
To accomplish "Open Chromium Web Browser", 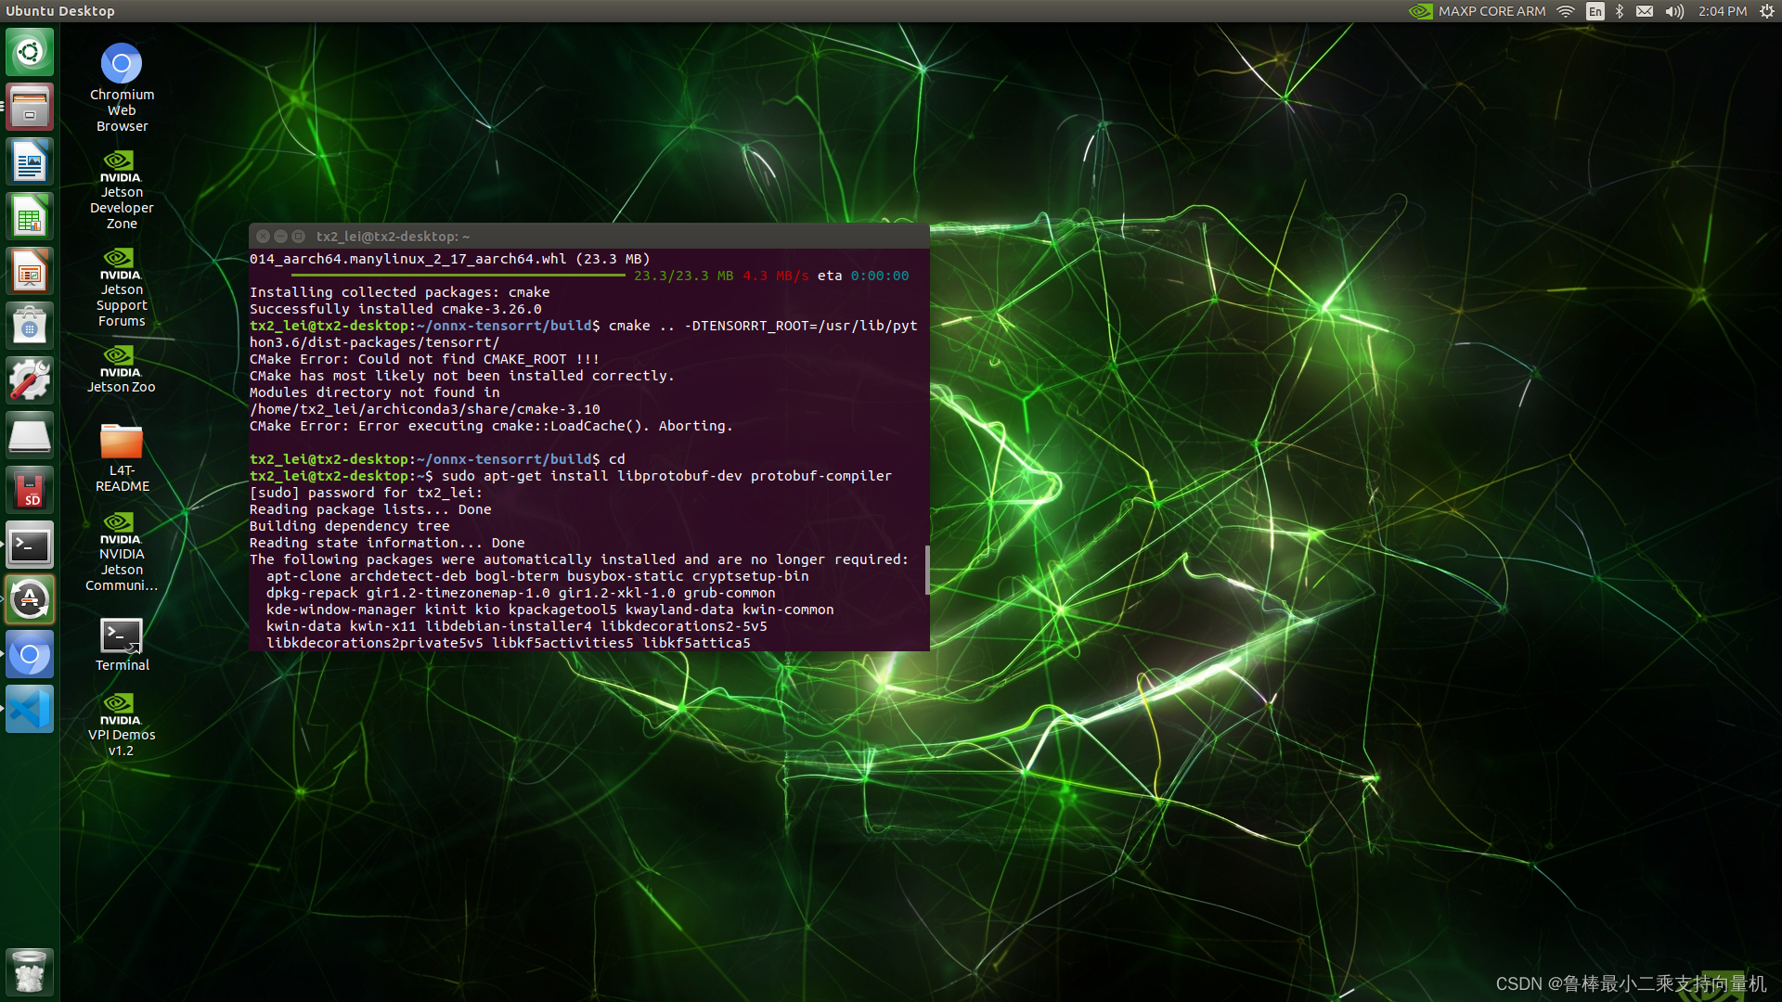I will [x=123, y=62].
